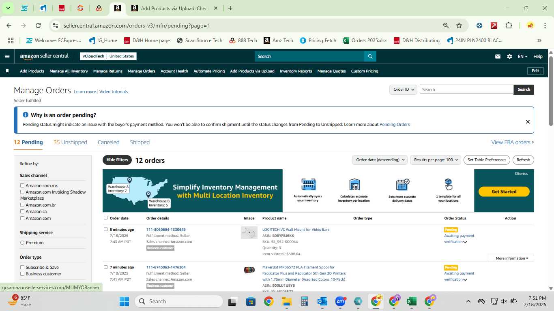Open browser tab search dropdown arrow
Image resolution: width=554 pixels, height=311 pixels.
tap(8, 8)
